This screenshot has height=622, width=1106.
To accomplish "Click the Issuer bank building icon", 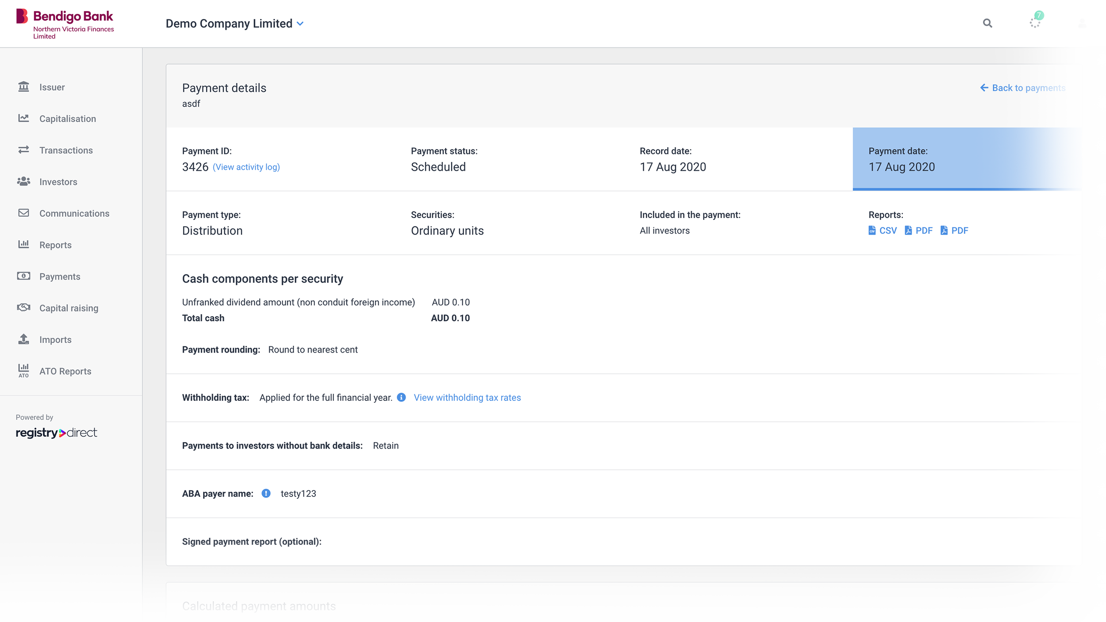I will (23, 87).
